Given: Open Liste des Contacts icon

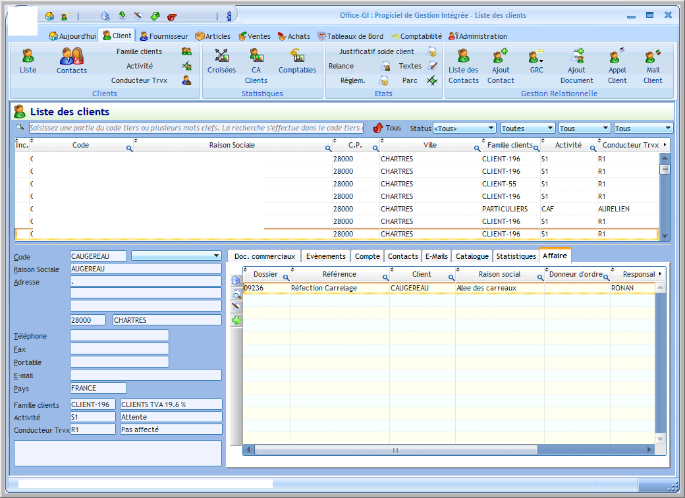Looking at the screenshot, I should pos(464,56).
